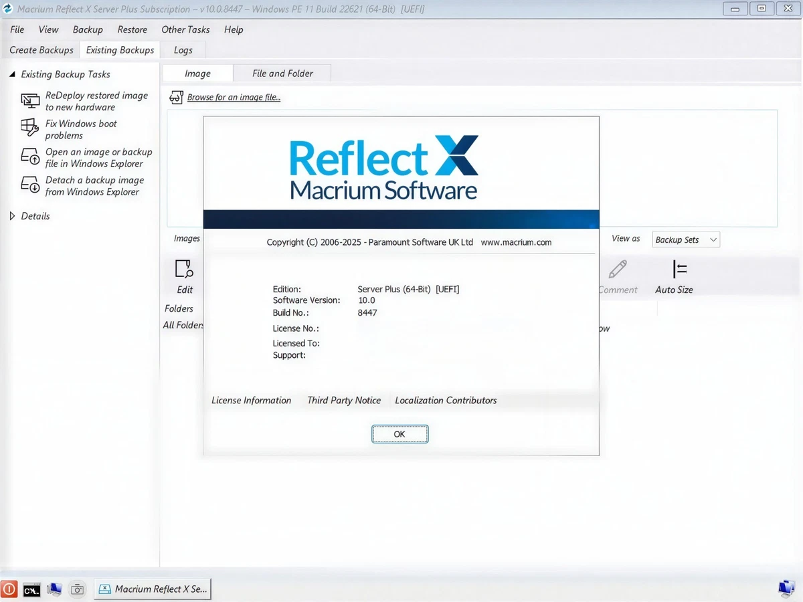Click the Auto Size icon
Image resolution: width=803 pixels, height=602 pixels.
pos(680,269)
